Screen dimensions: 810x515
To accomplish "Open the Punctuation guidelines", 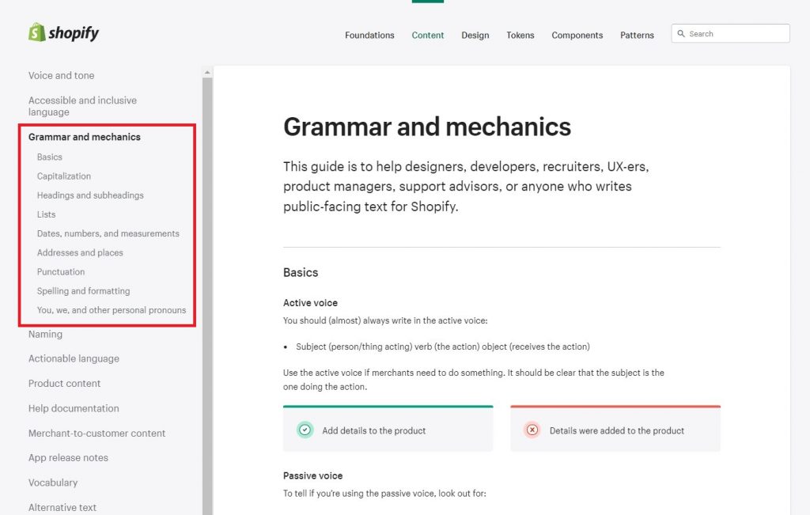I will 60,271.
